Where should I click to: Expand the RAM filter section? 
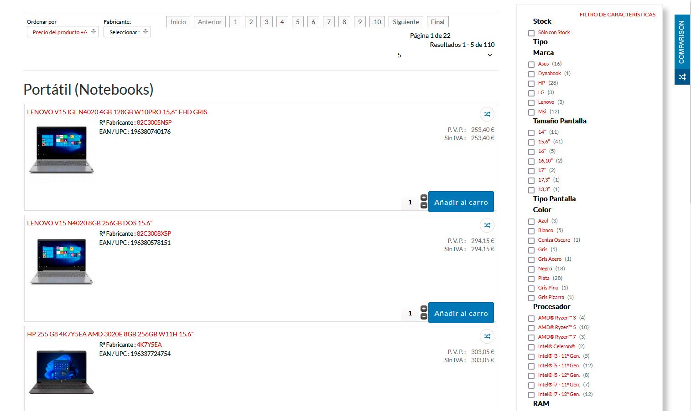[x=541, y=404]
